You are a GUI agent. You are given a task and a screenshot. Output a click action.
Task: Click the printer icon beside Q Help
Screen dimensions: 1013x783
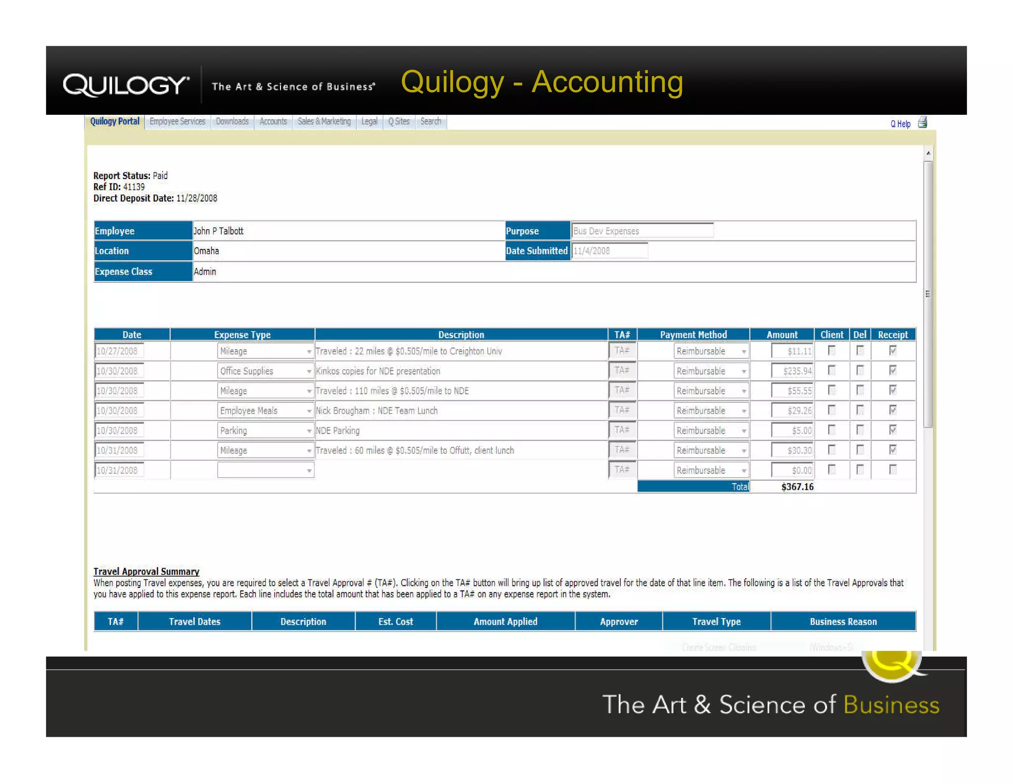point(922,123)
